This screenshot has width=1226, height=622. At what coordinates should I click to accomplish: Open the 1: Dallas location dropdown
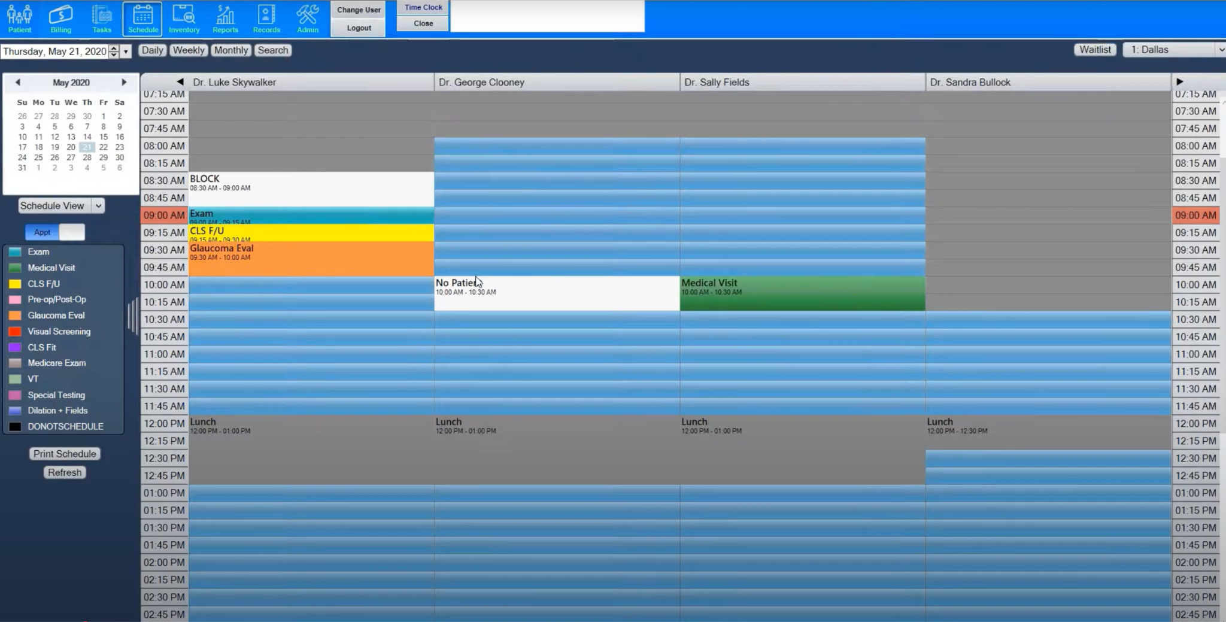coord(1175,50)
